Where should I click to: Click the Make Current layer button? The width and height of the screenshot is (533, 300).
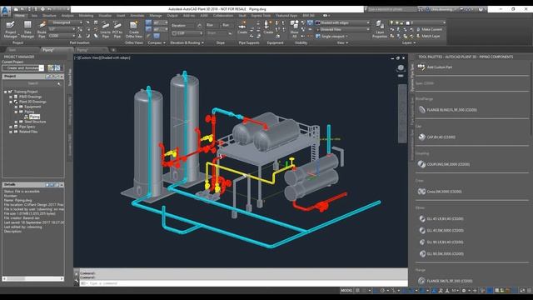[x=430, y=30]
